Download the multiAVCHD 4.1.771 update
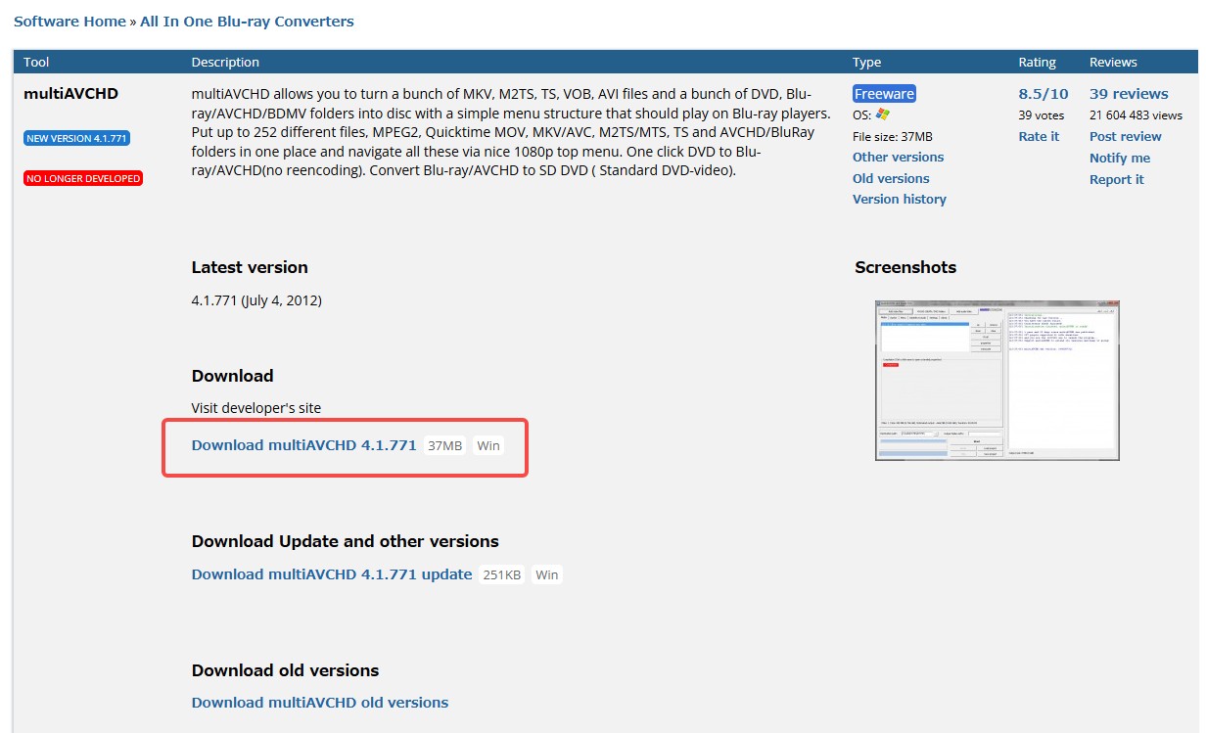The height and width of the screenshot is (733, 1206). pyautogui.click(x=332, y=574)
